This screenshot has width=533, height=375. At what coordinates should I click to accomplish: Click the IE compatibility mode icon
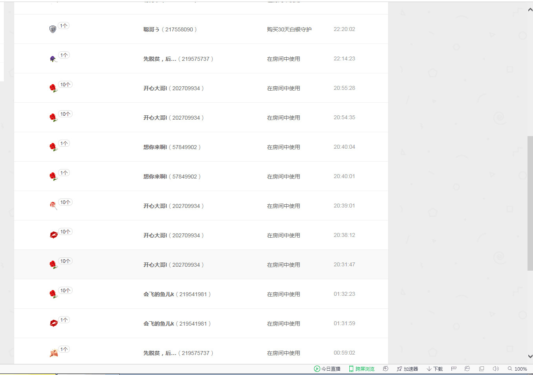pos(467,369)
